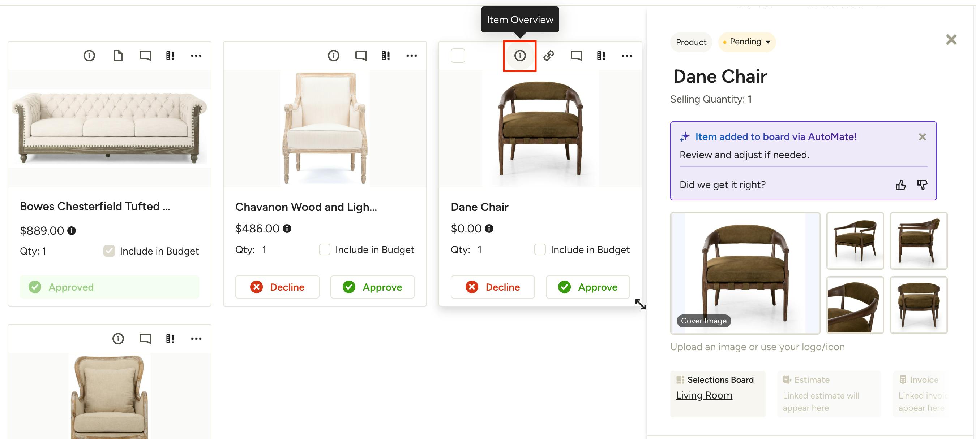
Task: Dismiss the AutoMate notification banner
Action: (x=922, y=137)
